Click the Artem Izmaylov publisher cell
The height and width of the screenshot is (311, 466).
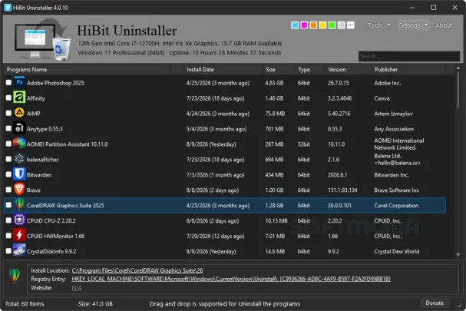pos(394,114)
